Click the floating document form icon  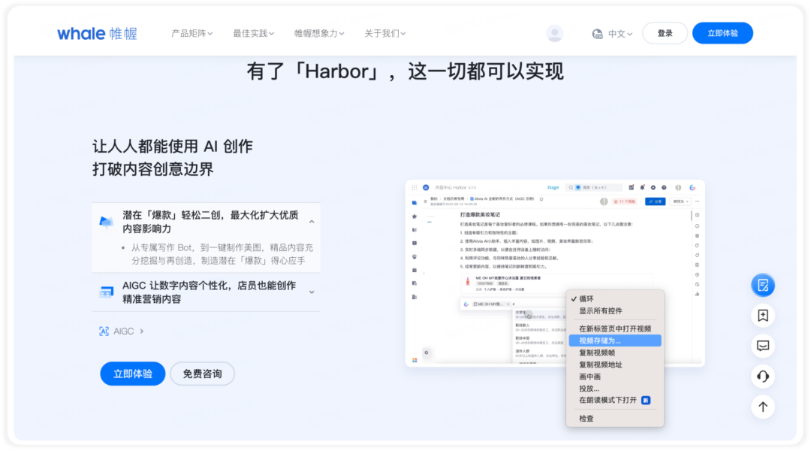763,286
